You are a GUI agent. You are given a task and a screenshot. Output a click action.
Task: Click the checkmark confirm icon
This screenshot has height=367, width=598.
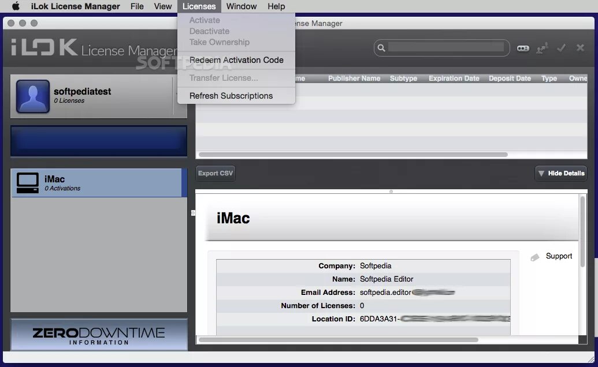561,48
